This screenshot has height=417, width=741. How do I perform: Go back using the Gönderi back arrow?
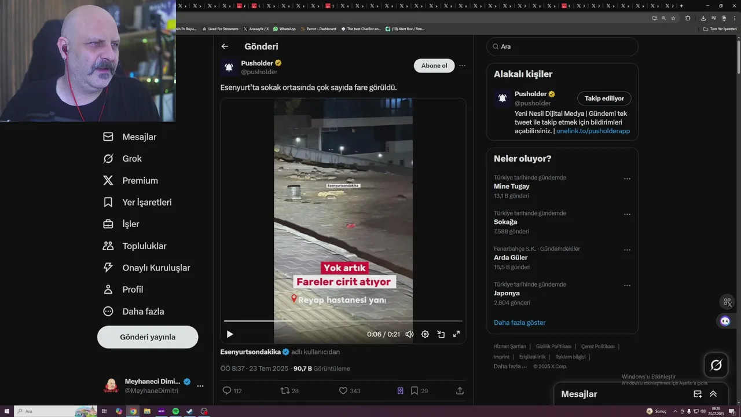coord(225,46)
